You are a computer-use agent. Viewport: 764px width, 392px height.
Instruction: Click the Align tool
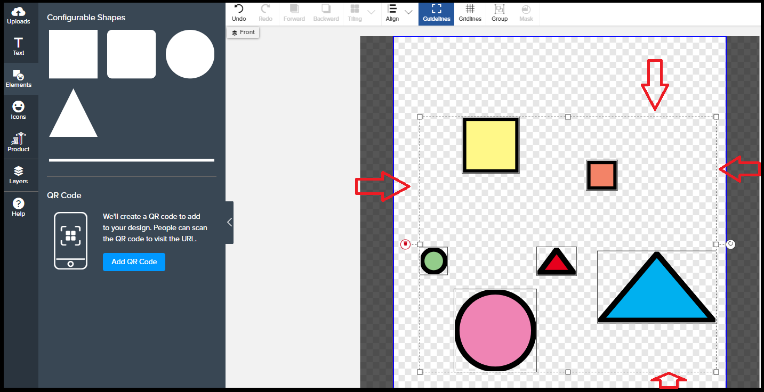(392, 13)
